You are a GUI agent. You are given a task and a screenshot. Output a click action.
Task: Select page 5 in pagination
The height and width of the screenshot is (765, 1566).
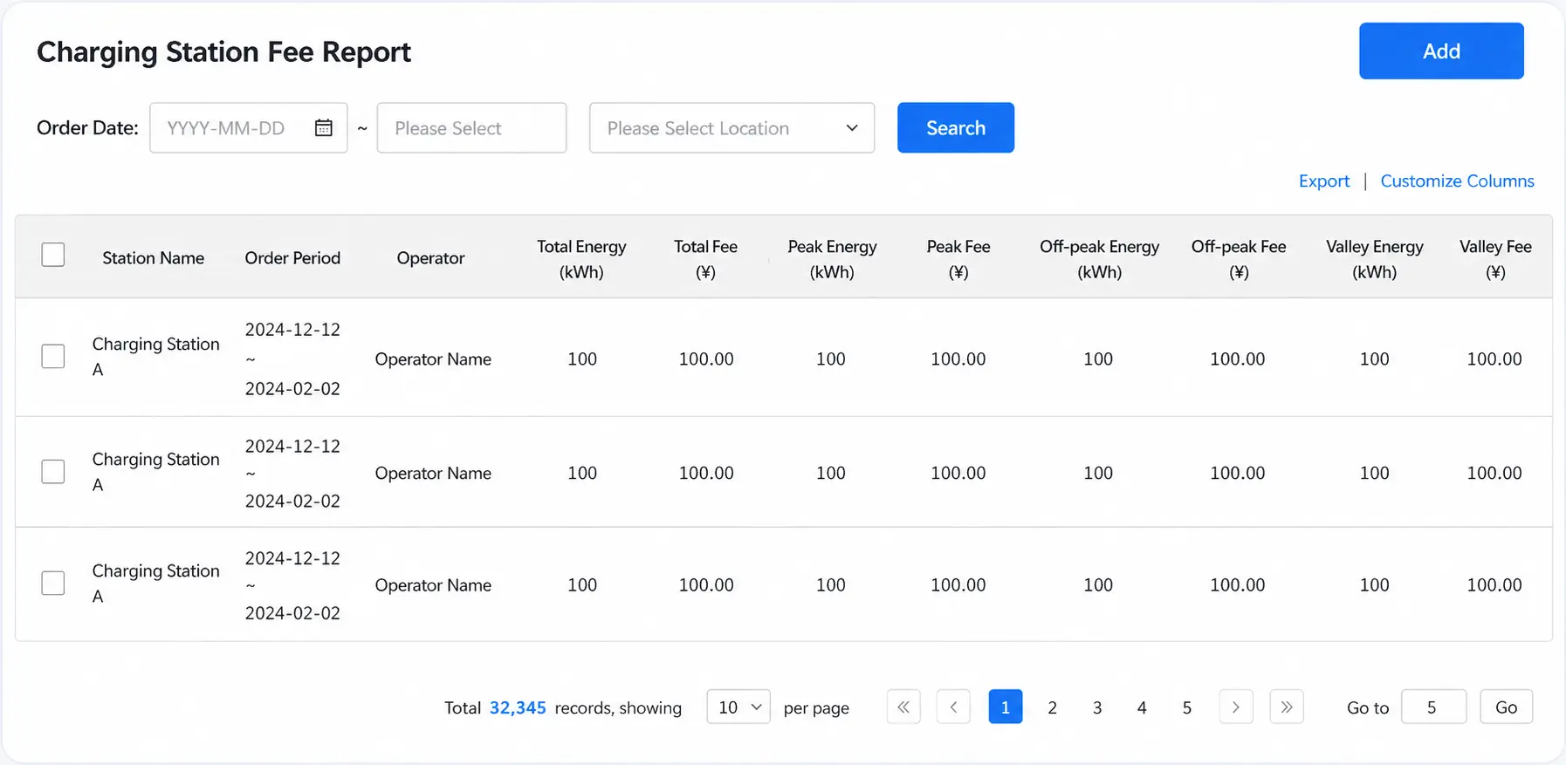[1186, 707]
